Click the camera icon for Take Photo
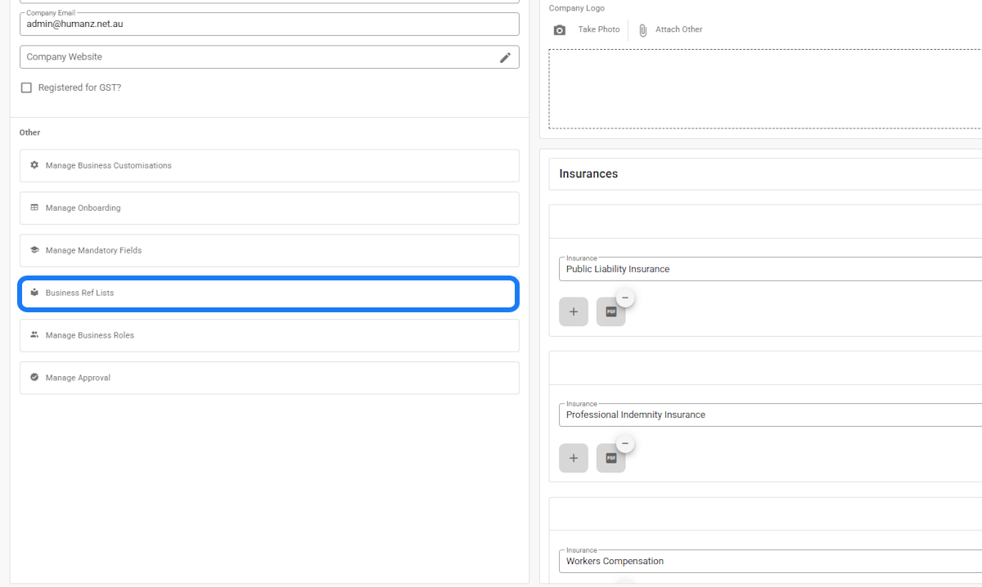The width and height of the screenshot is (982, 587). 560,30
